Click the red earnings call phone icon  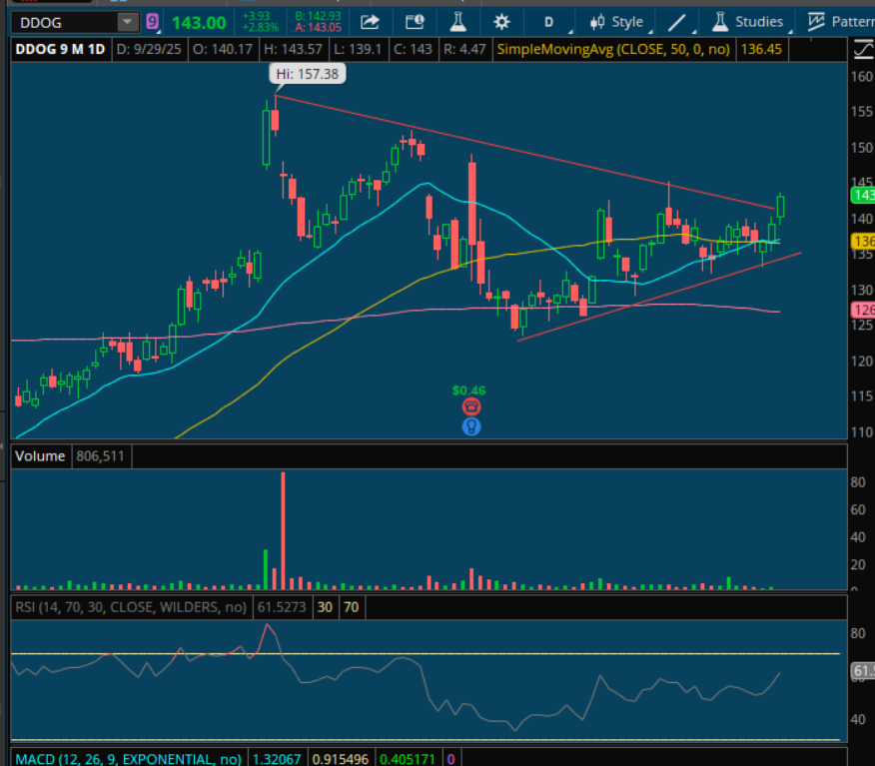click(x=471, y=406)
